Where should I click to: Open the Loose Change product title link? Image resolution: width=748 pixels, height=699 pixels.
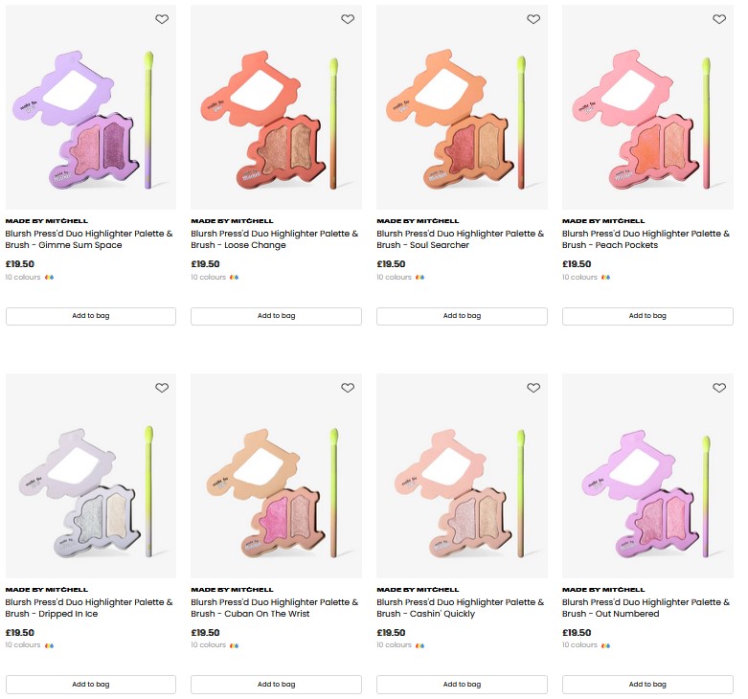click(276, 239)
